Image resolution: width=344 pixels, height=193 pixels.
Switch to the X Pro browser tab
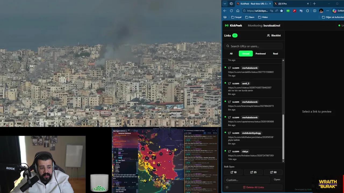click(x=292, y=4)
